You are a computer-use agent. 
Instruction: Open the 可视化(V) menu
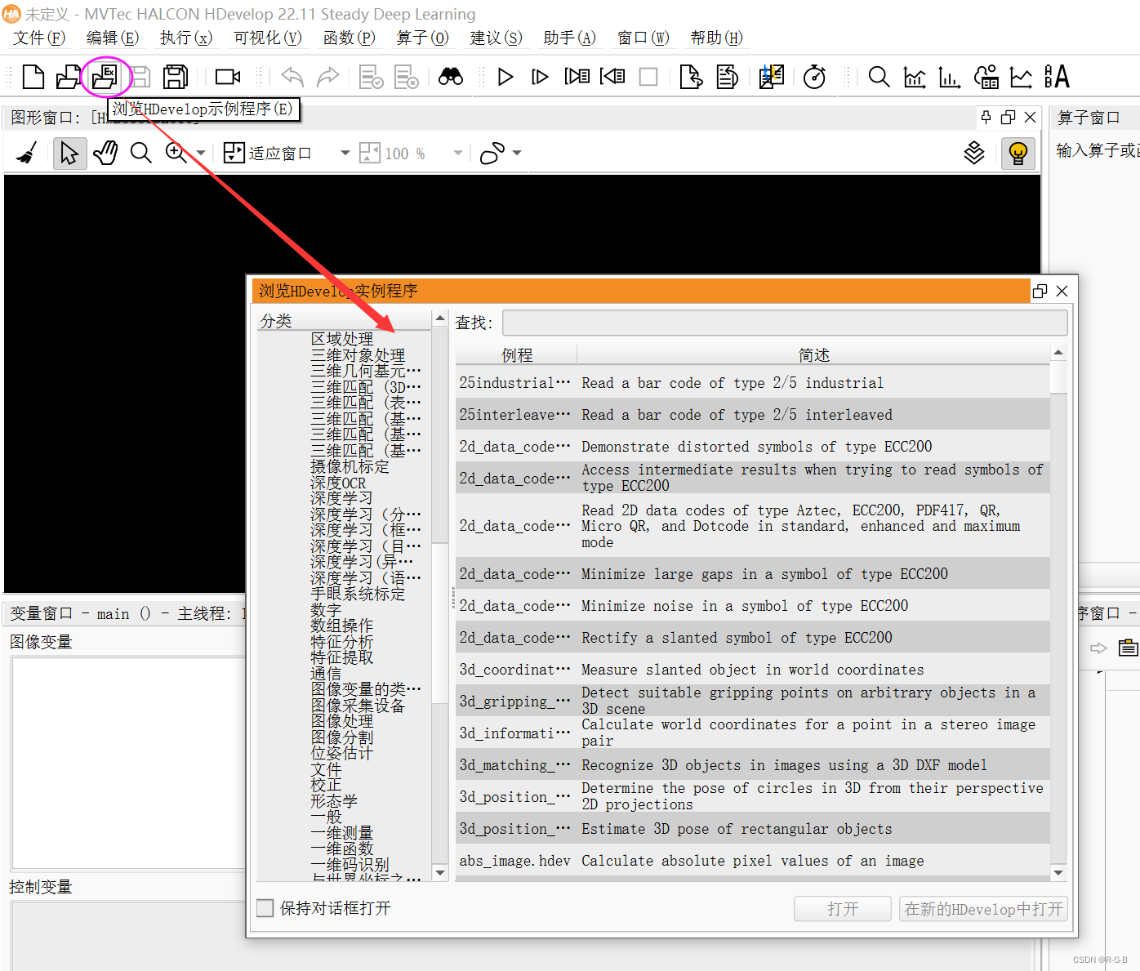point(267,38)
